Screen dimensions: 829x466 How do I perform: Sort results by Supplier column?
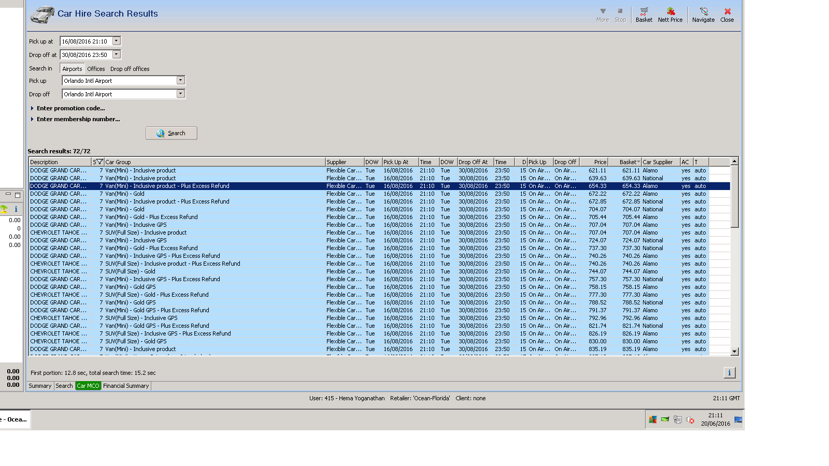click(345, 162)
